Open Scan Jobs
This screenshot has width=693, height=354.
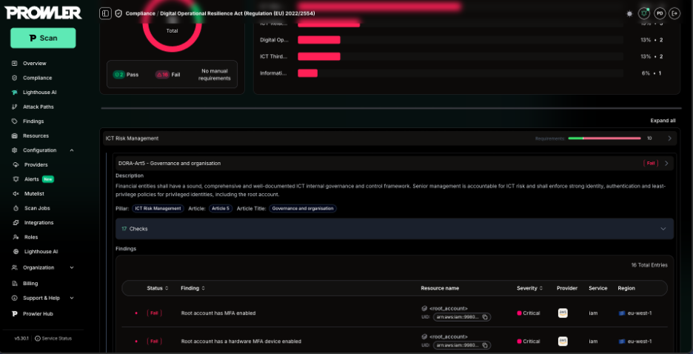37,208
